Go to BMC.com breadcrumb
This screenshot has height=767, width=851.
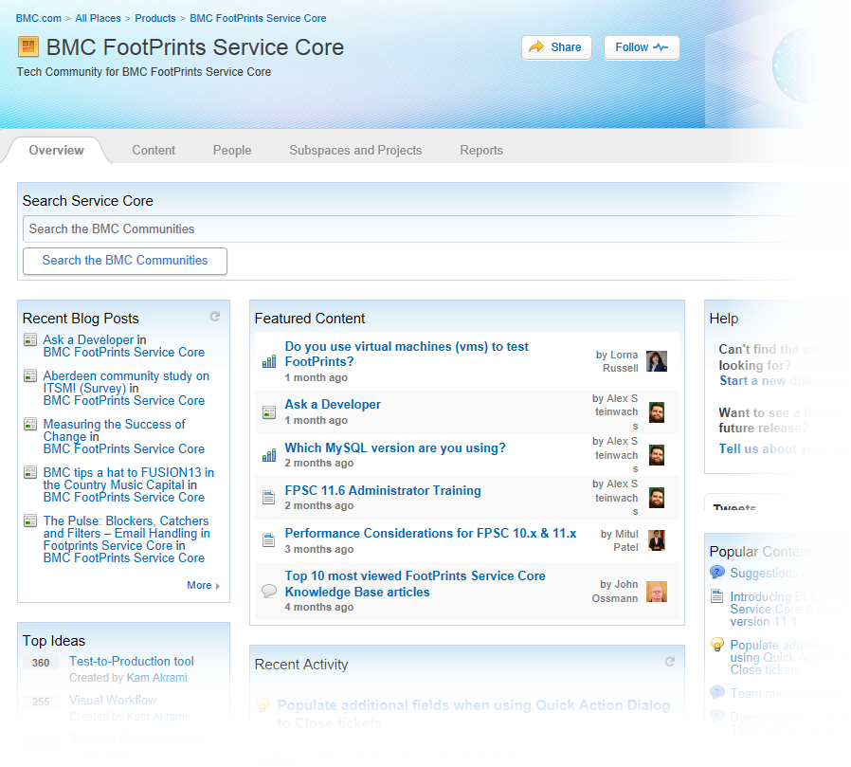[x=39, y=18]
